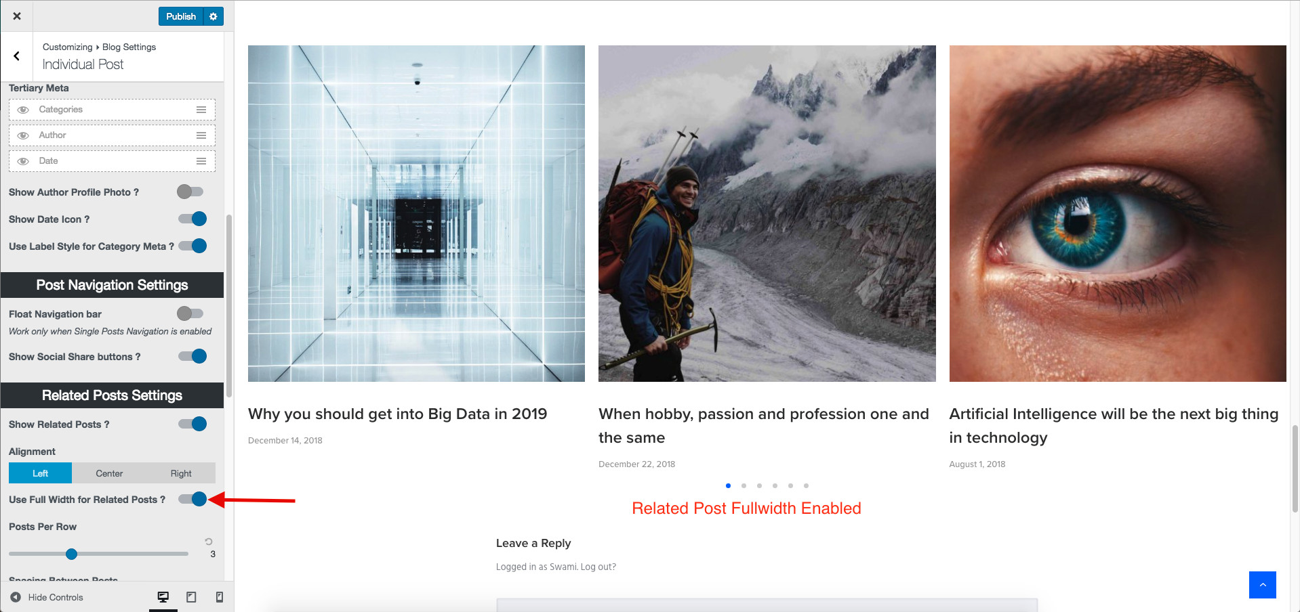Switch to tablet preview mode
Screen dimensions: 1300x612
[191, 597]
